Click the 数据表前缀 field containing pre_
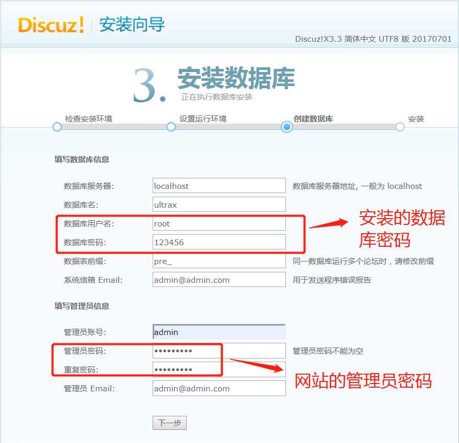Image resolution: width=459 pixels, height=443 pixels. [x=219, y=261]
